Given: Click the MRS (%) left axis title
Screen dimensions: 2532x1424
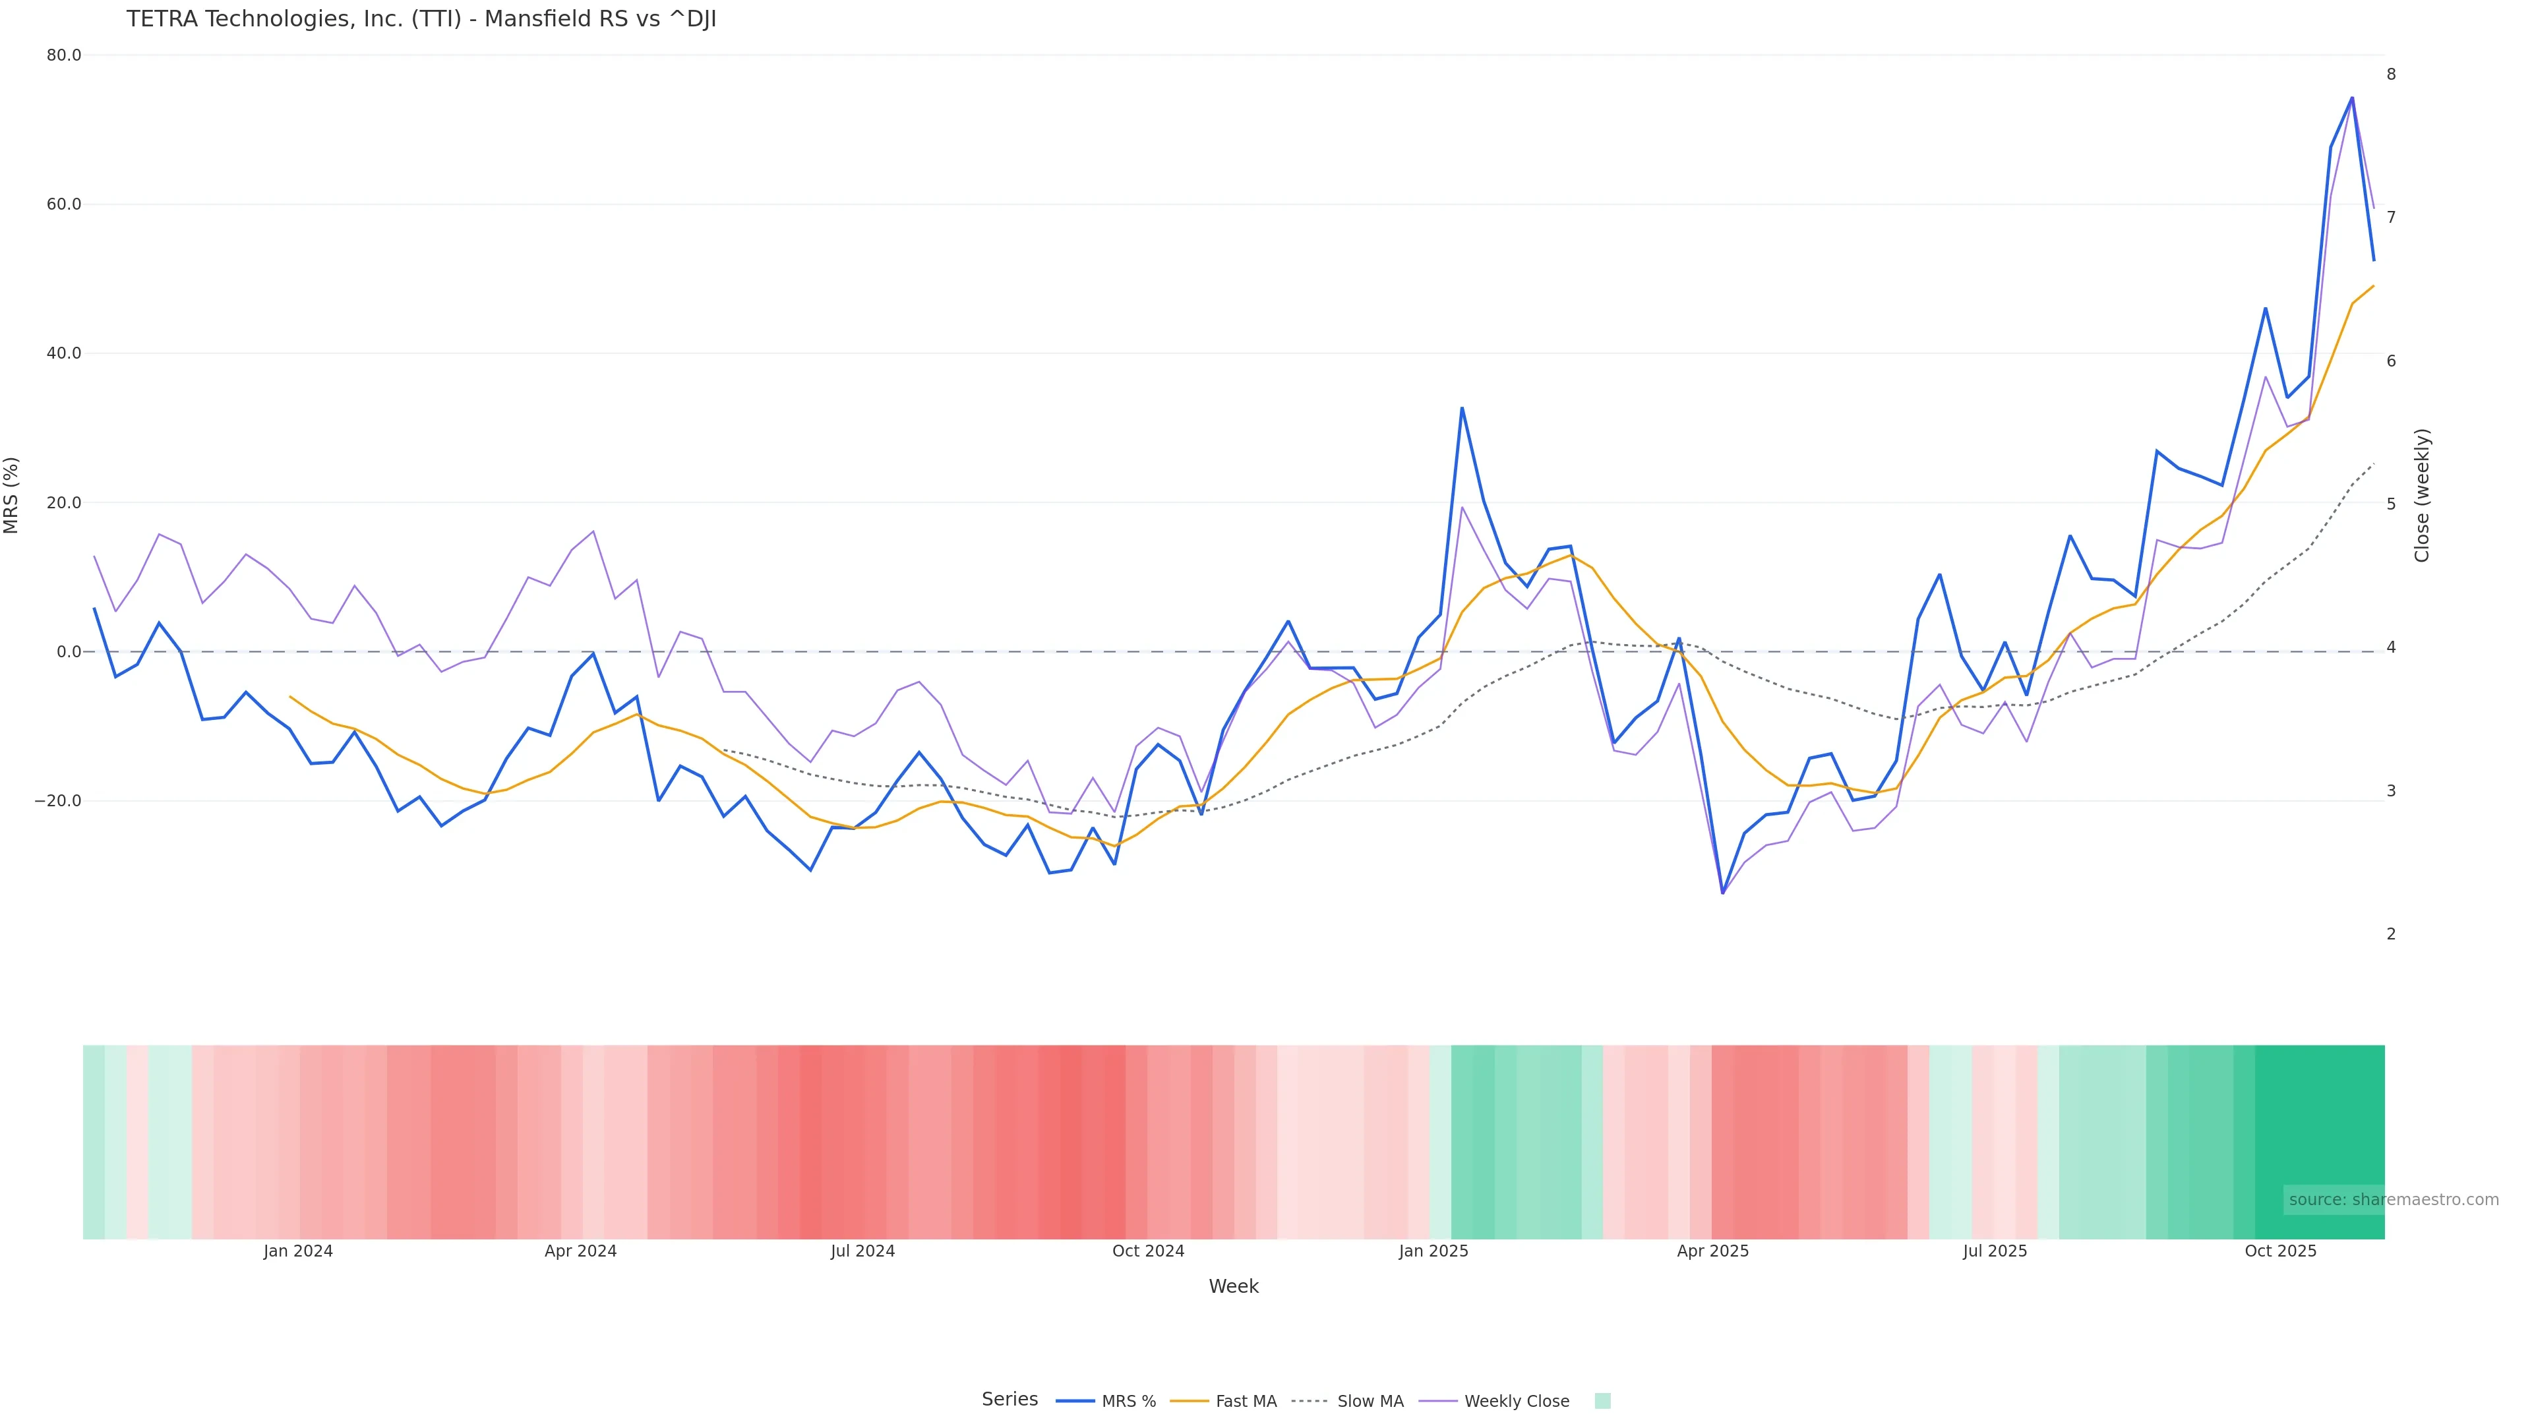Looking at the screenshot, I should 12,495.
